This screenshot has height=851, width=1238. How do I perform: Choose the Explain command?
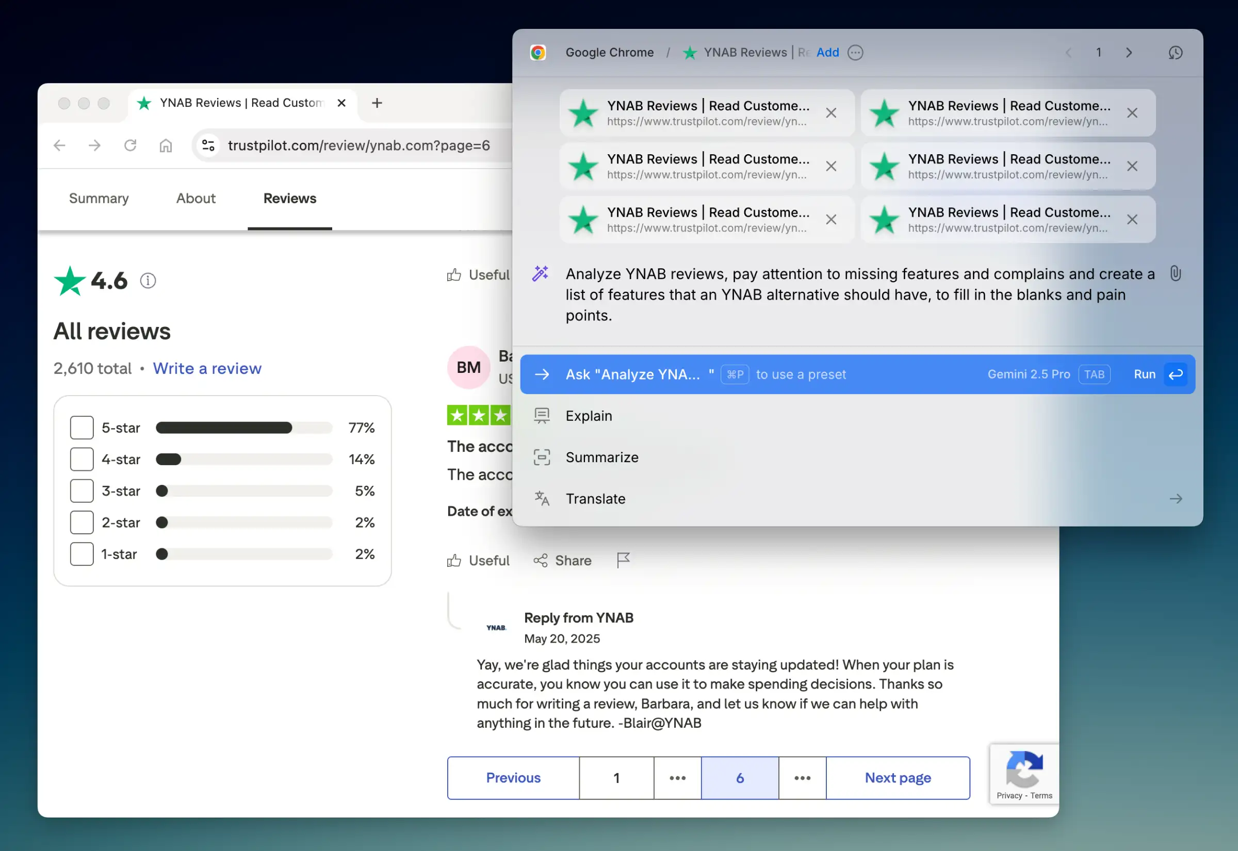click(857, 416)
